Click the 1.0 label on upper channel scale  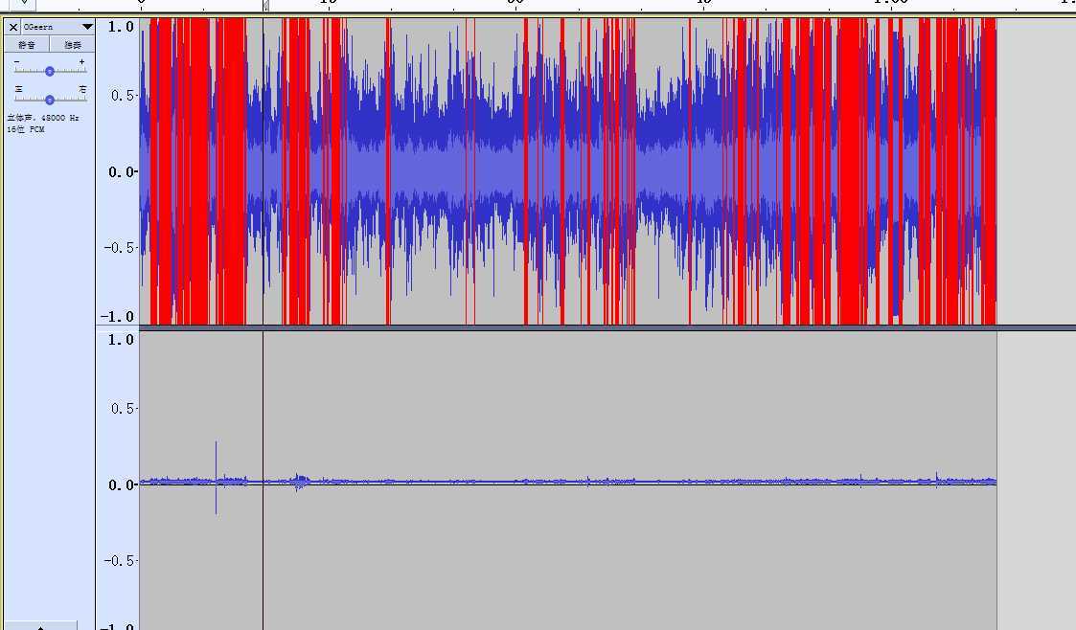[121, 27]
